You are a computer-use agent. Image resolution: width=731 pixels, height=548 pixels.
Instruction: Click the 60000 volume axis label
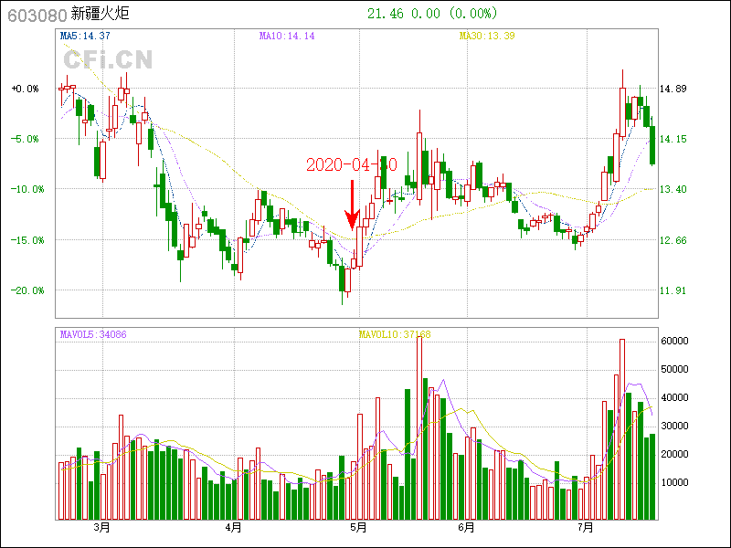674,341
